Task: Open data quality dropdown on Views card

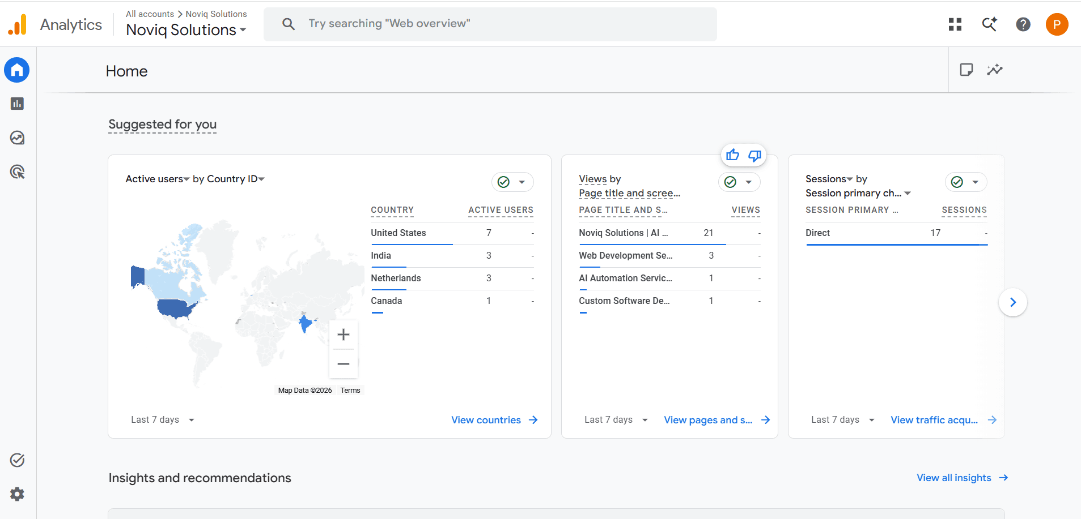Action: 739,182
